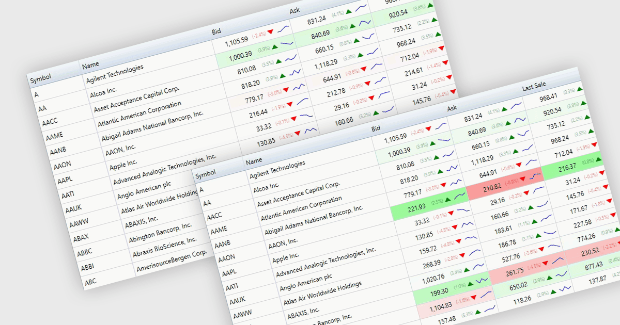The height and width of the screenshot is (325, 620).
Task: Select the ABAX symbol cell in back grid
Action: coord(81,239)
